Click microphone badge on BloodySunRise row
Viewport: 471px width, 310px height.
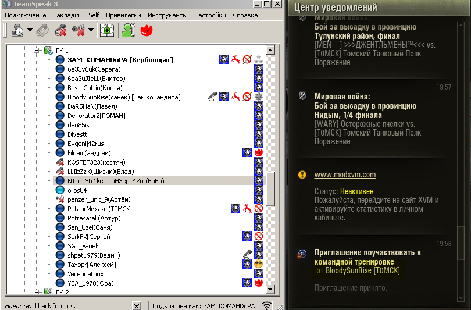click(x=212, y=97)
